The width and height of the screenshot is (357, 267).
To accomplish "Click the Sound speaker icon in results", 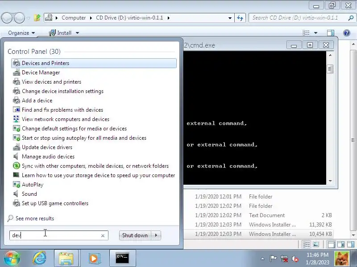I will pos(16,194).
